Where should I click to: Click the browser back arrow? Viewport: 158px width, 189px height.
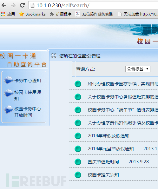pos(4,5)
